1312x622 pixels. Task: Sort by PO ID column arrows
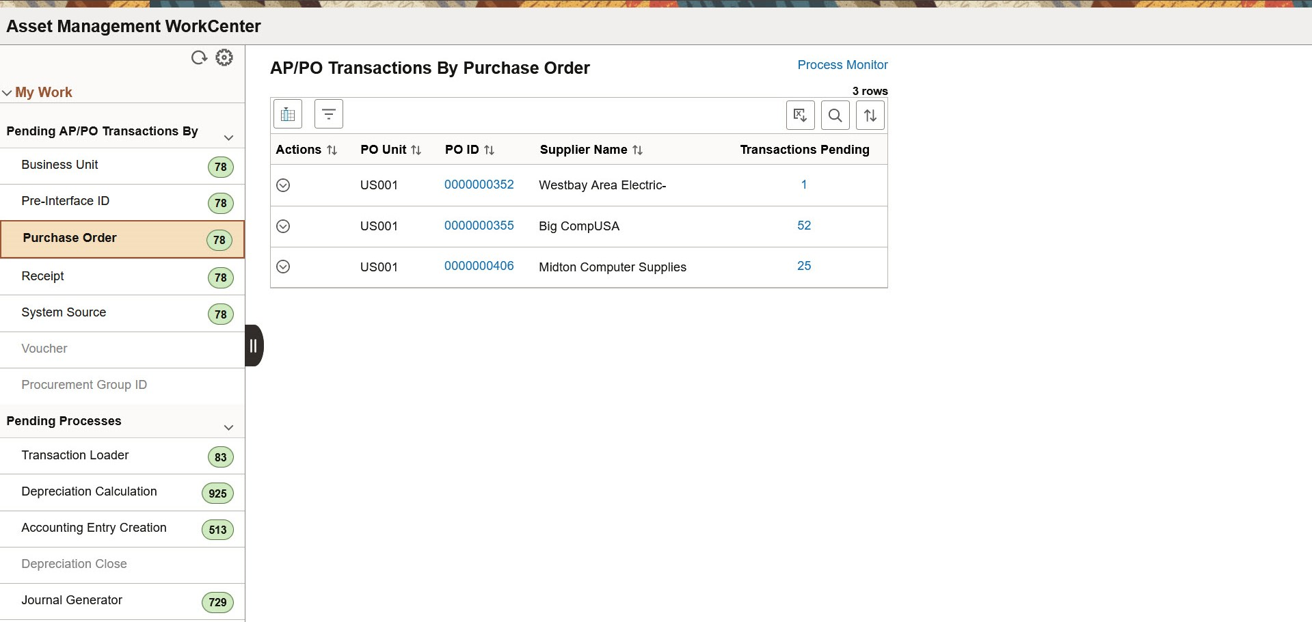pos(490,150)
